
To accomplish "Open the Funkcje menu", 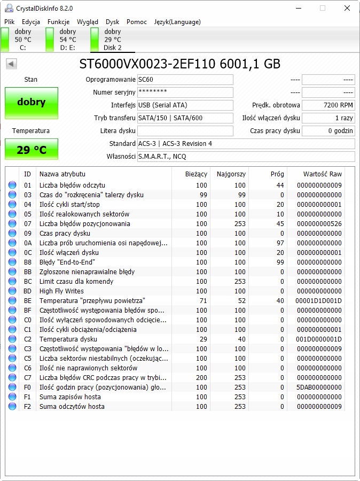I will 58,22.
